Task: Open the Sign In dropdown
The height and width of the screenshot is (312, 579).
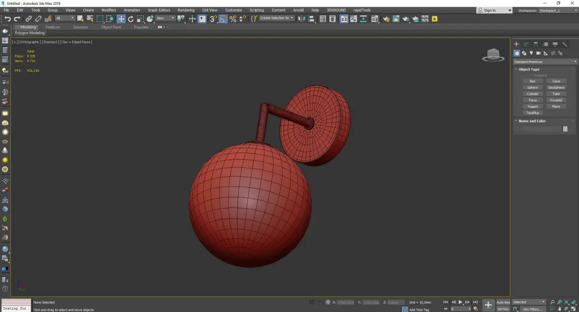Action: (494, 10)
